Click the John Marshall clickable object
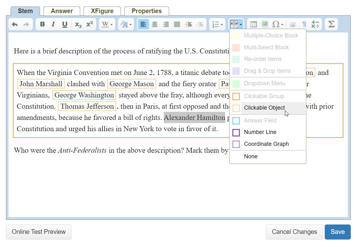This screenshot has width=357, height=247. [x=41, y=84]
